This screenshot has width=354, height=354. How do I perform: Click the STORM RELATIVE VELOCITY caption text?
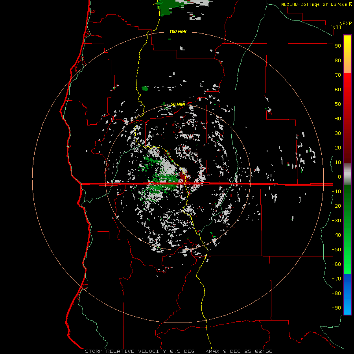click(125, 351)
